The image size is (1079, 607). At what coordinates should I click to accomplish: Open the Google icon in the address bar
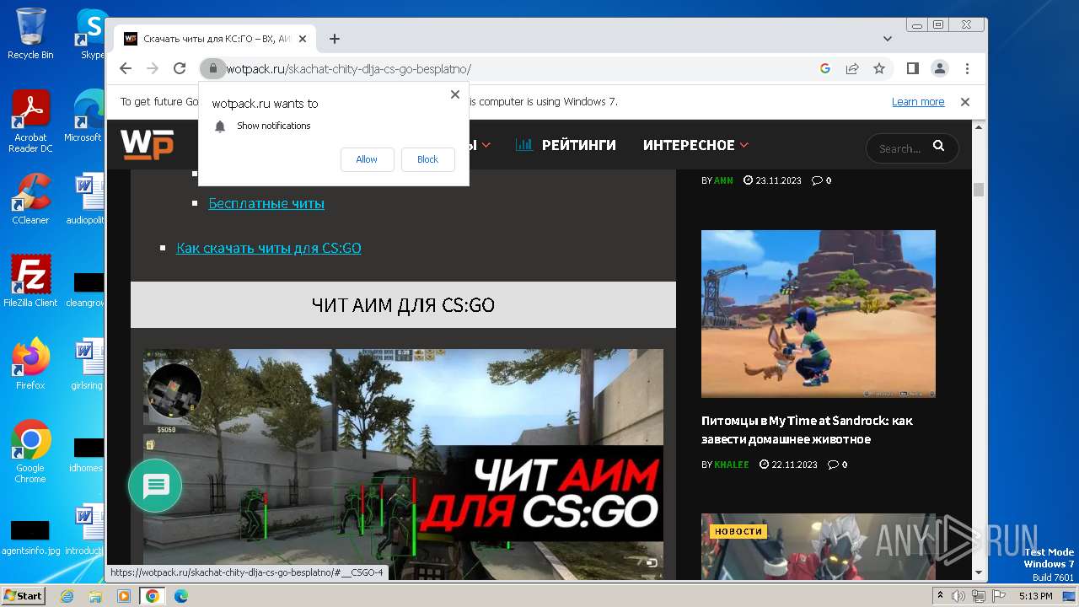825,68
